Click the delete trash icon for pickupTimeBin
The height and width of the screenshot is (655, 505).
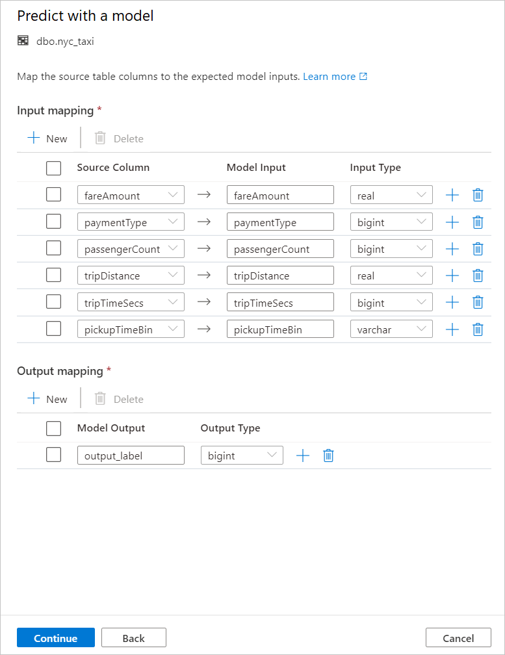coord(478,329)
